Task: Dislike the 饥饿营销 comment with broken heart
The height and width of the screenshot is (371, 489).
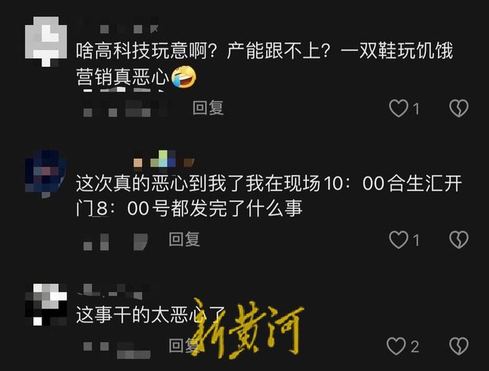Action: point(459,108)
